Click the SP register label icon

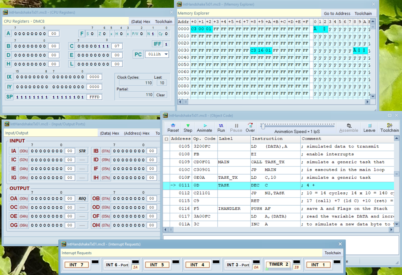(x=9, y=97)
